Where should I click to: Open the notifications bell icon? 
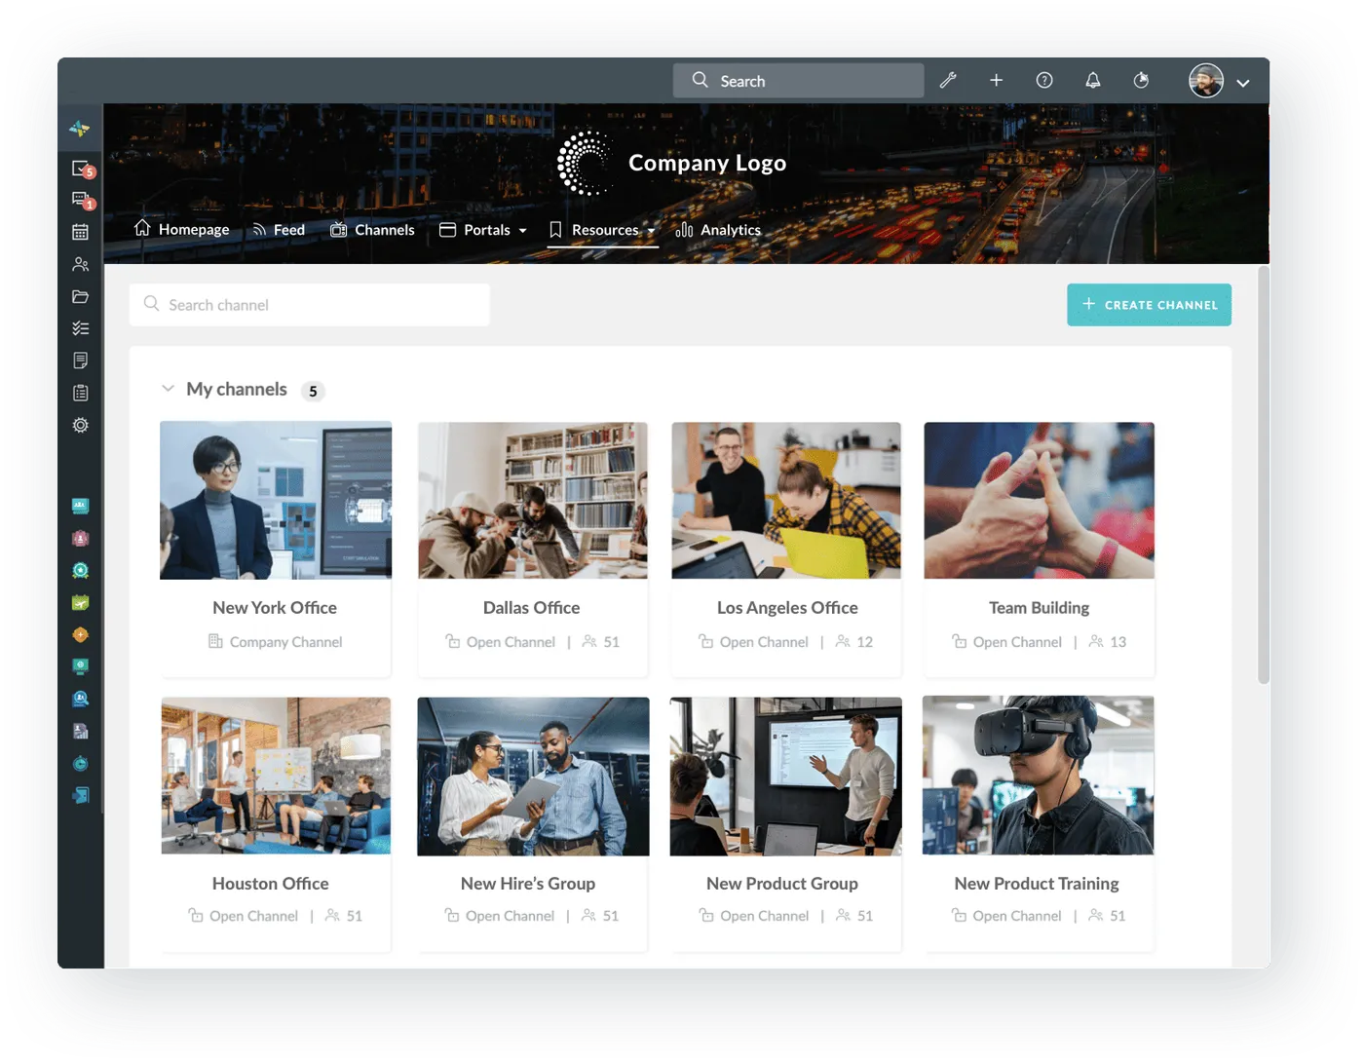[x=1093, y=81]
